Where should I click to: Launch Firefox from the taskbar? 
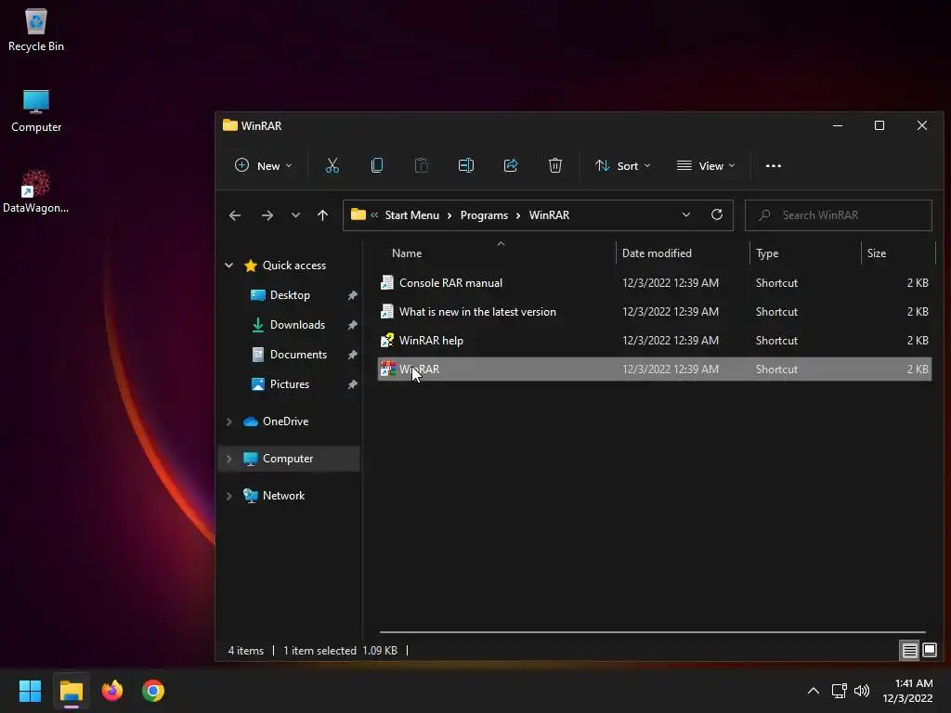(x=111, y=691)
